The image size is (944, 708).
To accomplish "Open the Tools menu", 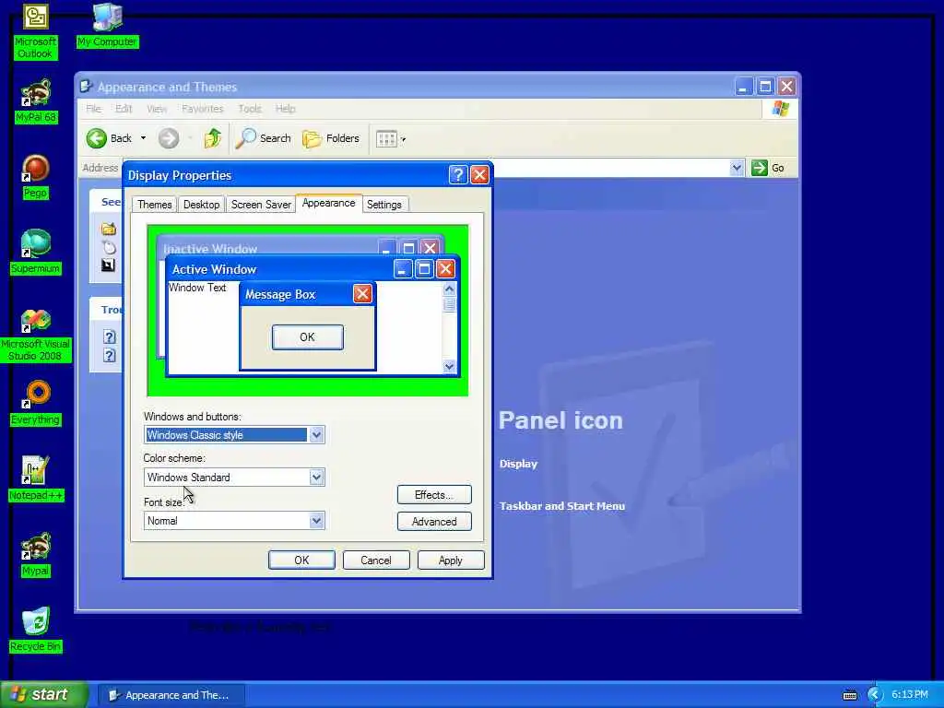I will coord(249,109).
